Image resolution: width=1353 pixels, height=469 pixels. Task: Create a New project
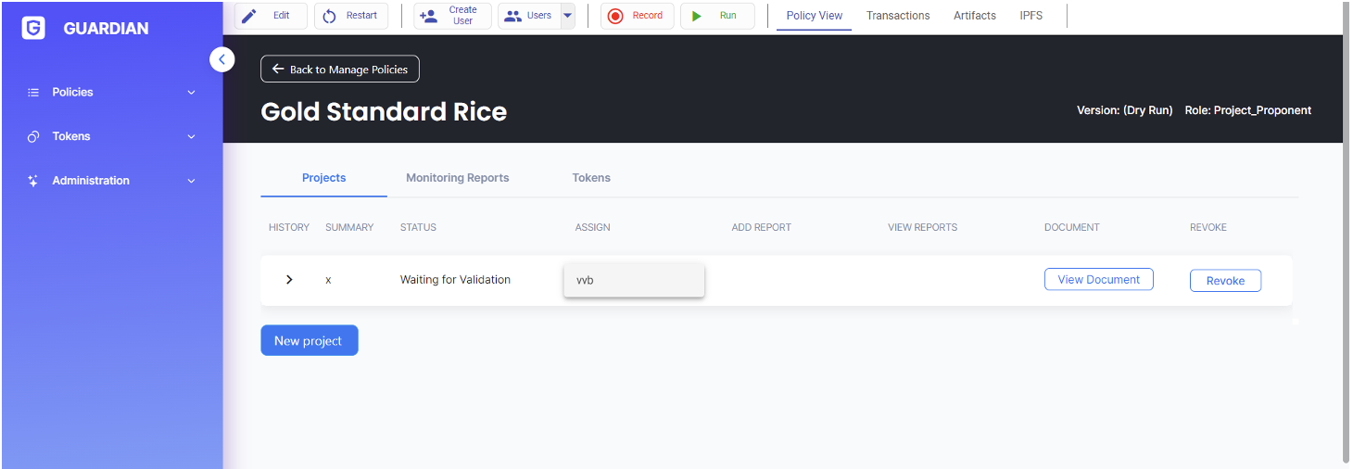pyautogui.click(x=309, y=341)
